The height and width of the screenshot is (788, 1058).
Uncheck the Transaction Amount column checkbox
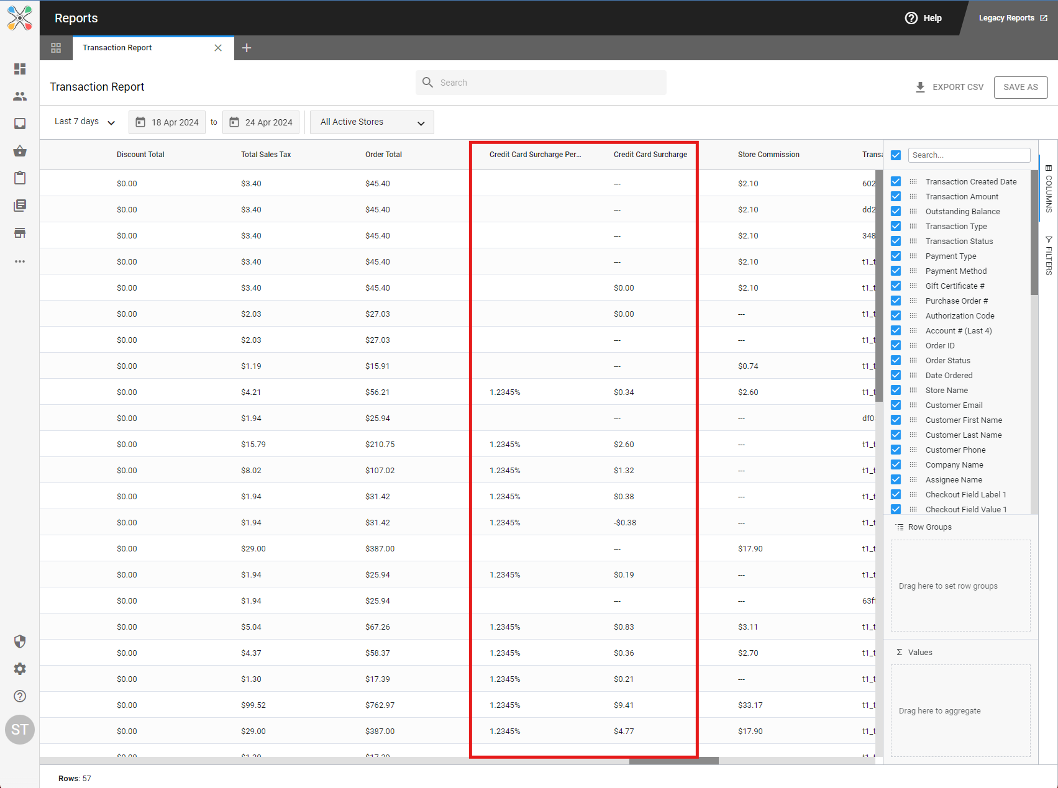896,196
